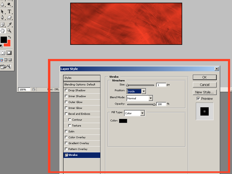232x174 pixels.
Task: Click the New Style... button
Action: (205, 92)
